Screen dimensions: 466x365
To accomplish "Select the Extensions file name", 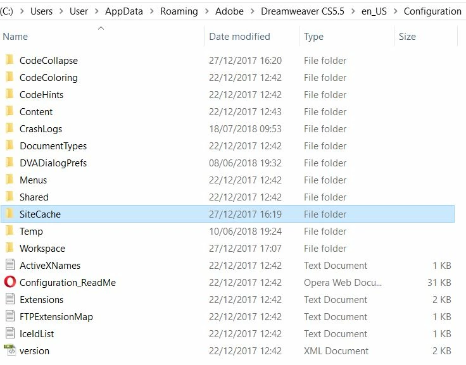I will (x=42, y=300).
